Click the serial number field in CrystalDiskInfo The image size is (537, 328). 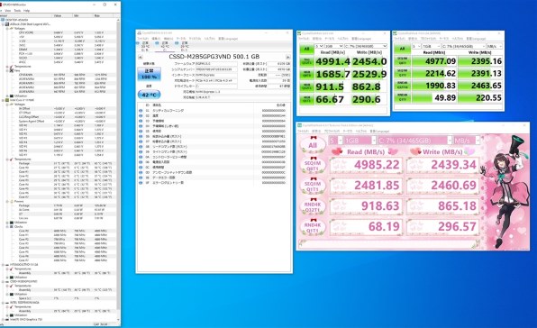(215, 69)
